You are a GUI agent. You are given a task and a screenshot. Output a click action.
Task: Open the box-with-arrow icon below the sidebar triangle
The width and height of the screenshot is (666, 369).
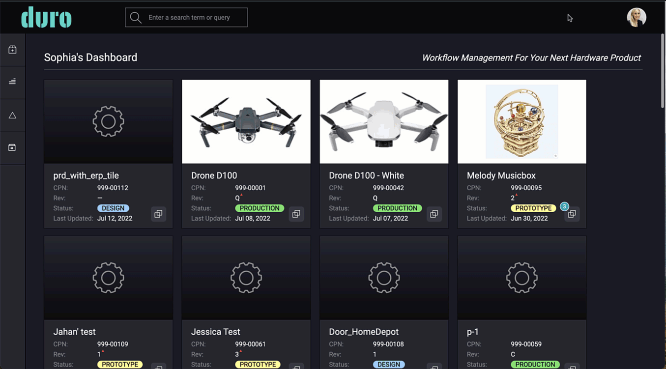click(12, 147)
